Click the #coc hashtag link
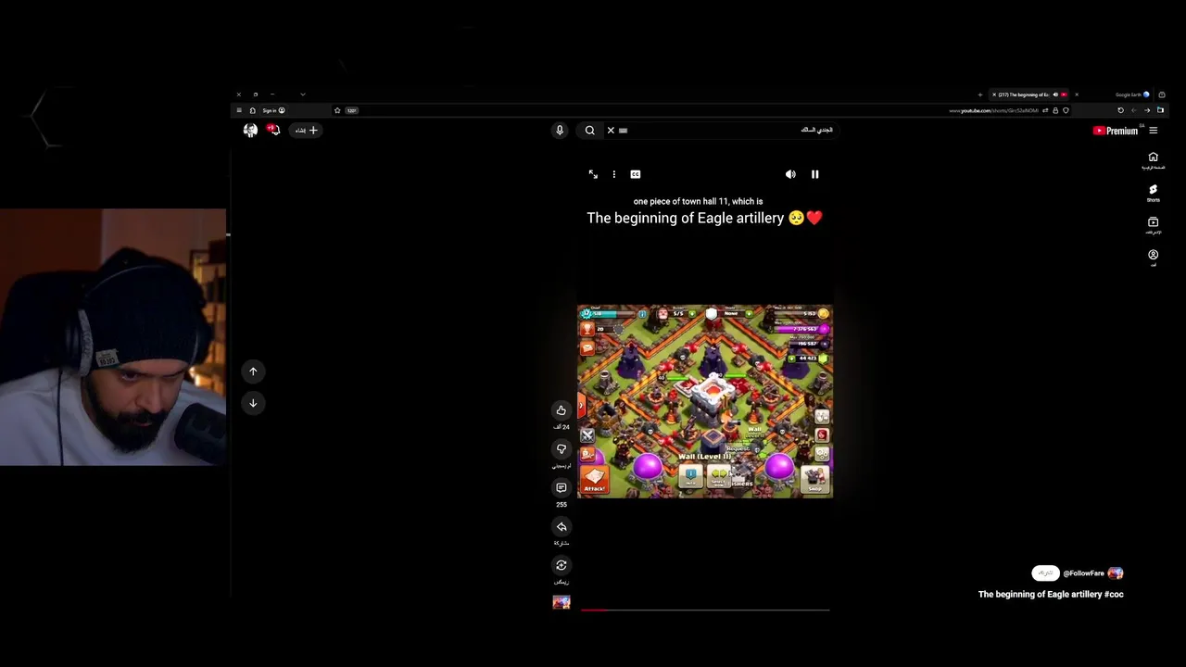This screenshot has height=667, width=1186. pyautogui.click(x=1114, y=595)
